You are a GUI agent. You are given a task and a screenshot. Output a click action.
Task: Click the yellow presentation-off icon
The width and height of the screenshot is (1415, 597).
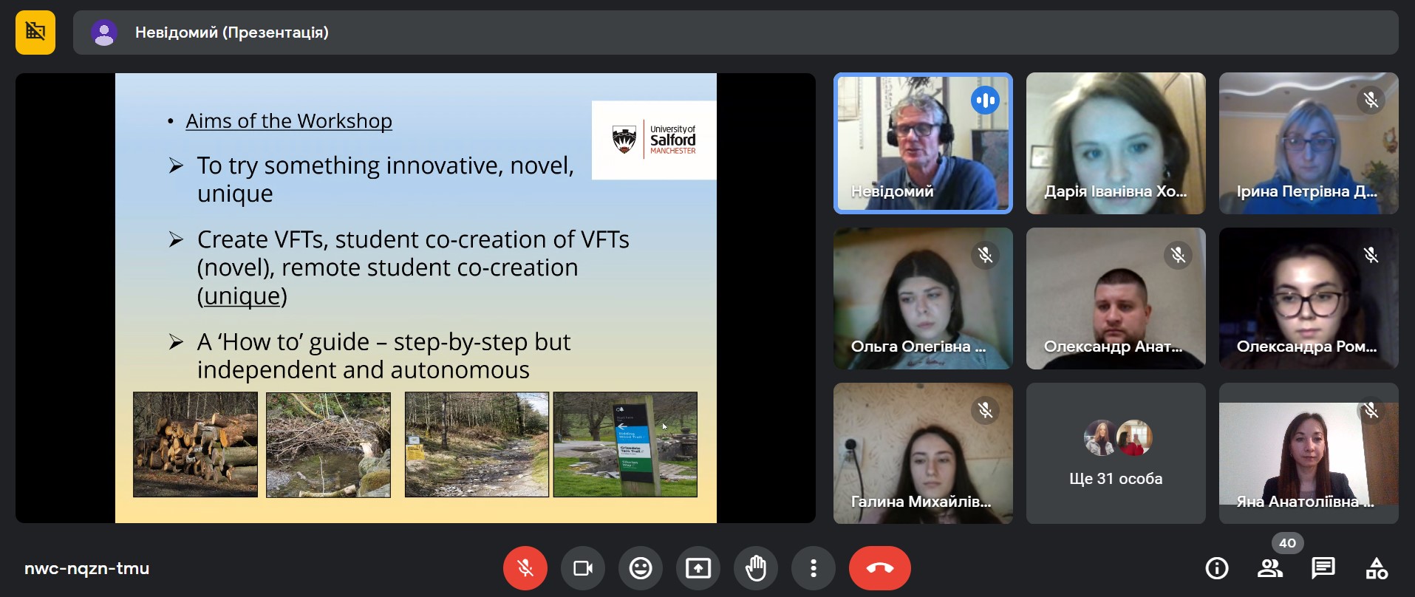[x=35, y=33]
